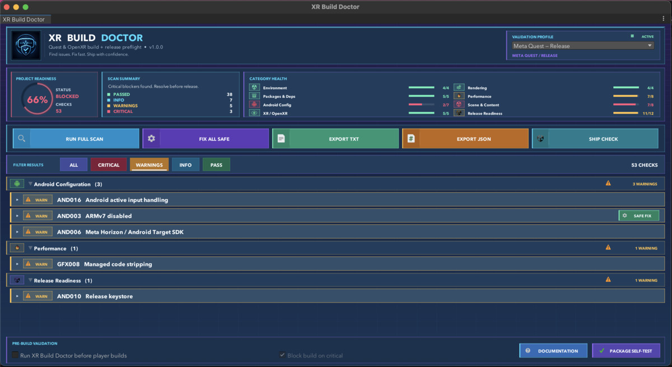Screen dimensions: 672x367
Task: Click the WARNINGS count in Scan Summary
Action: [x=231, y=106]
